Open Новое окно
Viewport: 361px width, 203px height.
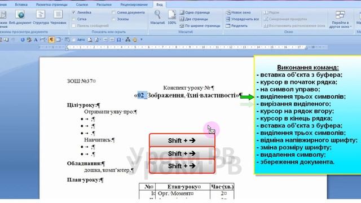[238, 12]
